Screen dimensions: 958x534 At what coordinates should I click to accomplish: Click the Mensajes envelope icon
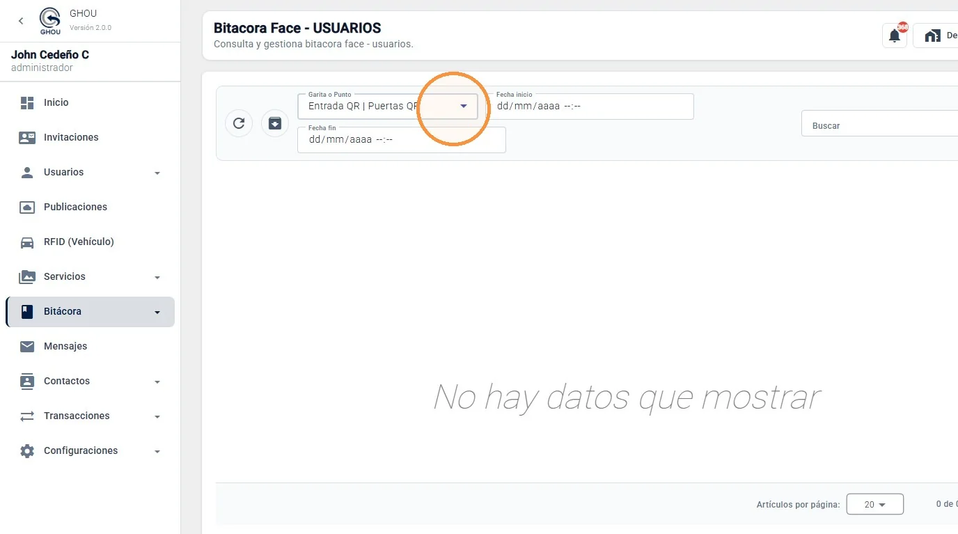click(27, 346)
